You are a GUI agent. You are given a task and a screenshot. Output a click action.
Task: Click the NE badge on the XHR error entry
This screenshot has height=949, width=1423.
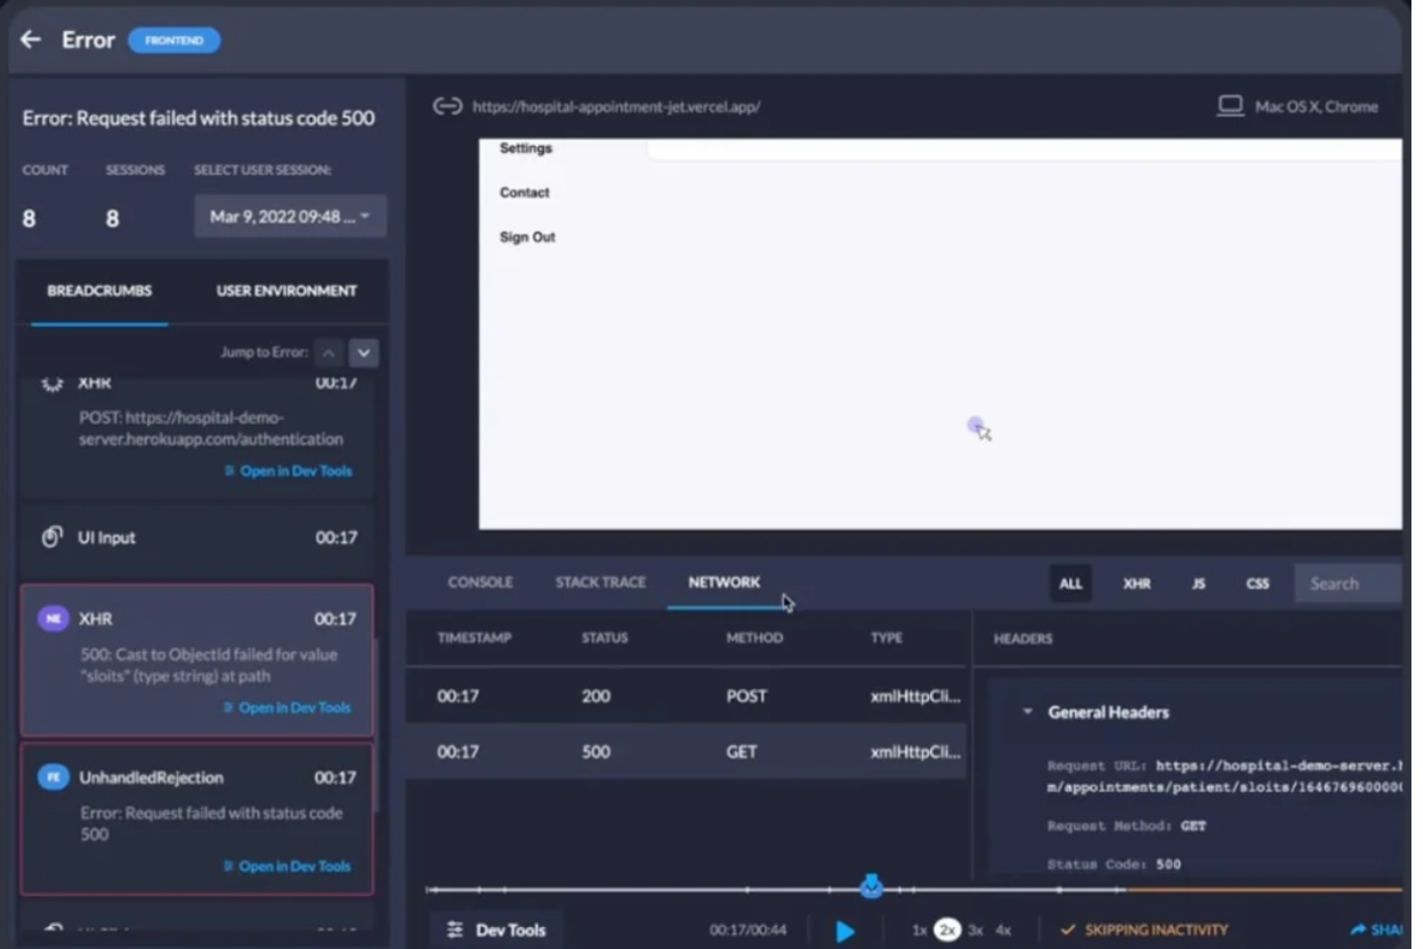[54, 618]
